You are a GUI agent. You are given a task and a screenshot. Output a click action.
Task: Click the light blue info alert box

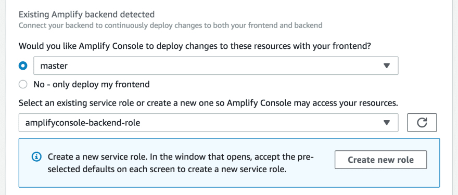pyautogui.click(x=230, y=163)
